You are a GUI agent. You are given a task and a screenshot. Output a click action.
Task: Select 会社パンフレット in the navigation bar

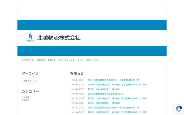point(66,60)
